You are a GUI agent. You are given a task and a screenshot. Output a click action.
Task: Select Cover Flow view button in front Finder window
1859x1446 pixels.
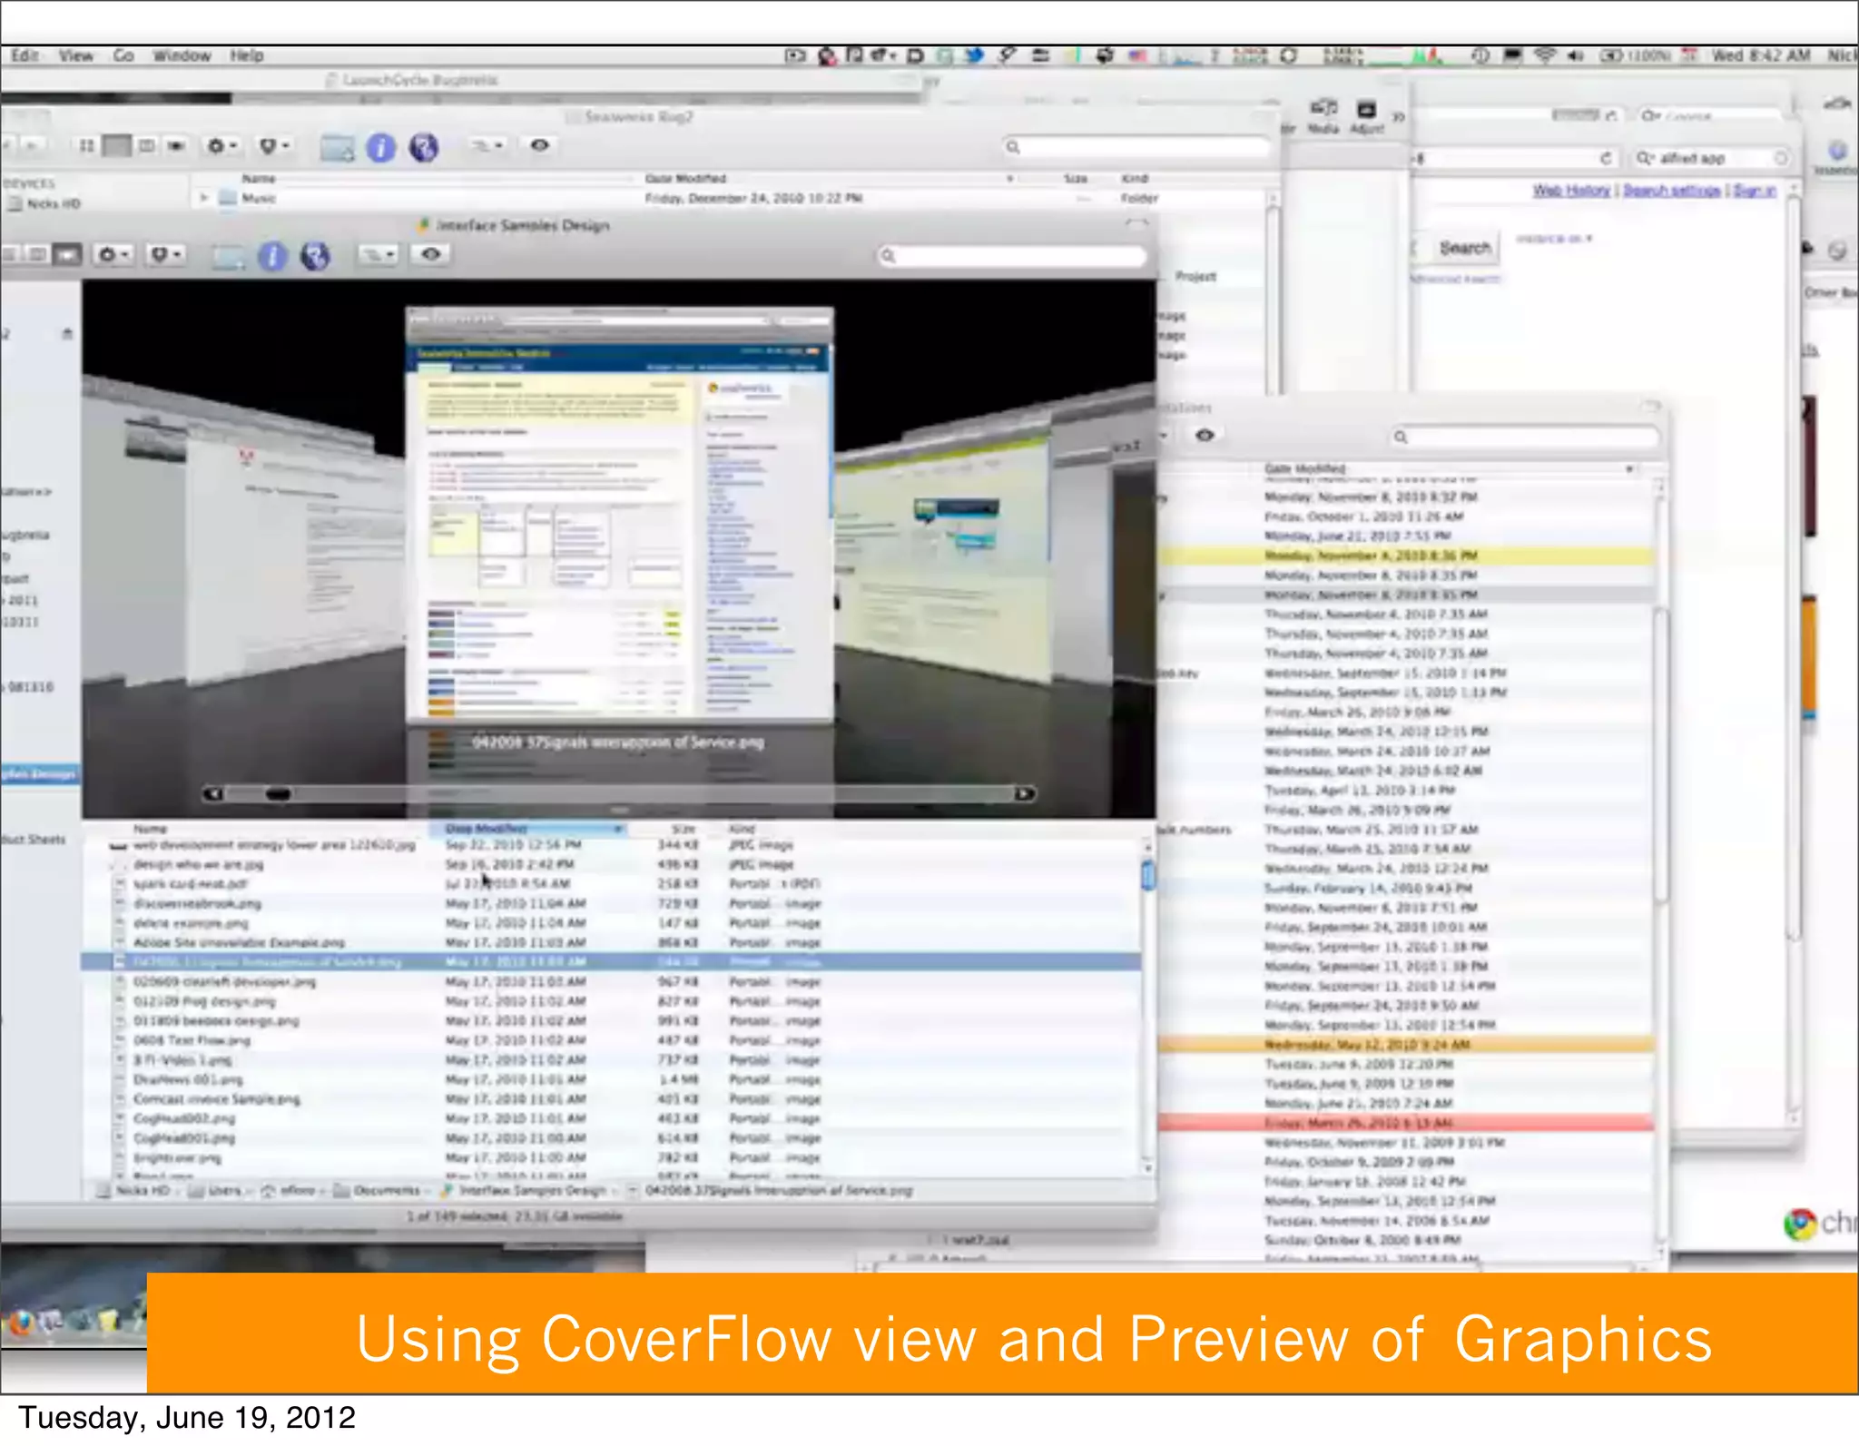[x=69, y=256]
